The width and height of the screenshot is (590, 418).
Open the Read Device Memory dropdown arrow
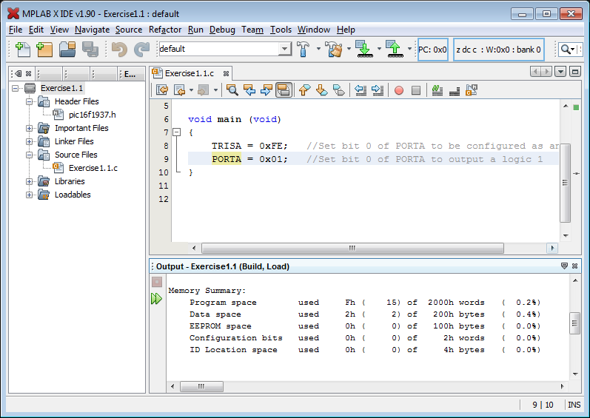[410, 49]
